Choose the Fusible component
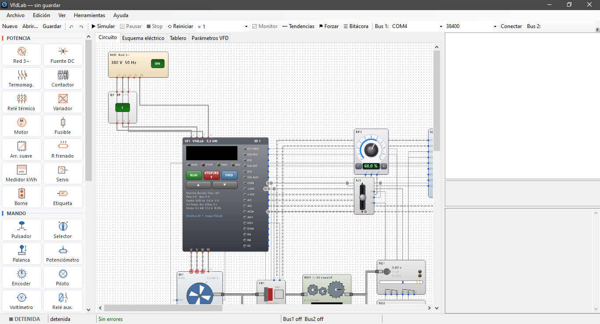The image size is (600, 324). [63, 126]
